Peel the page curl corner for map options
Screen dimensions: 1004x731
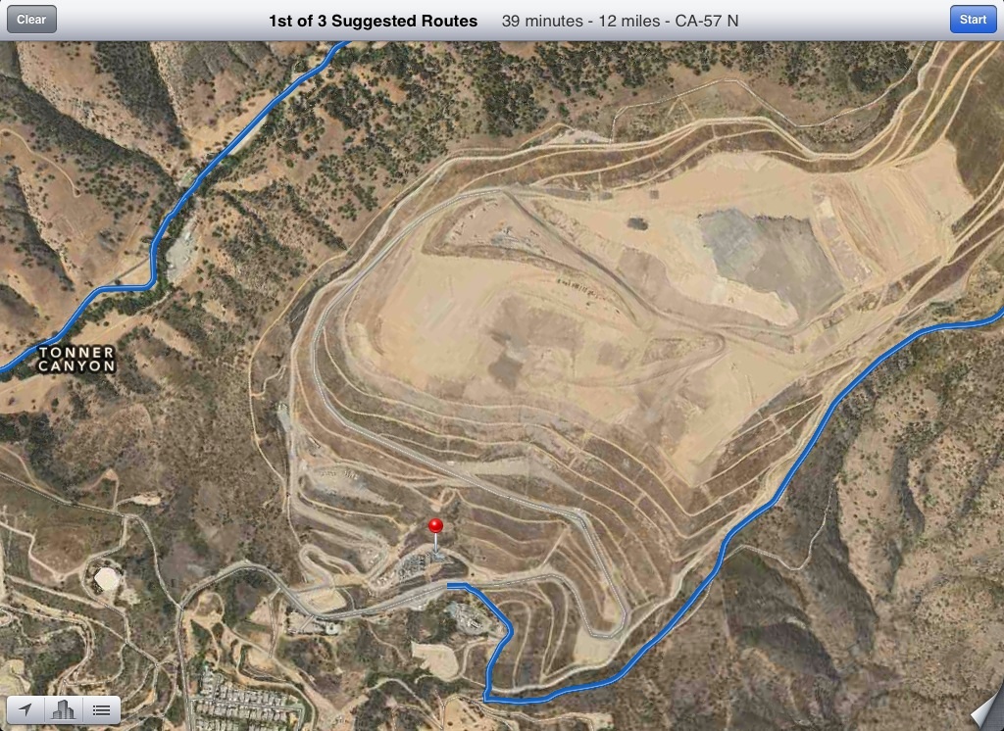point(987,709)
